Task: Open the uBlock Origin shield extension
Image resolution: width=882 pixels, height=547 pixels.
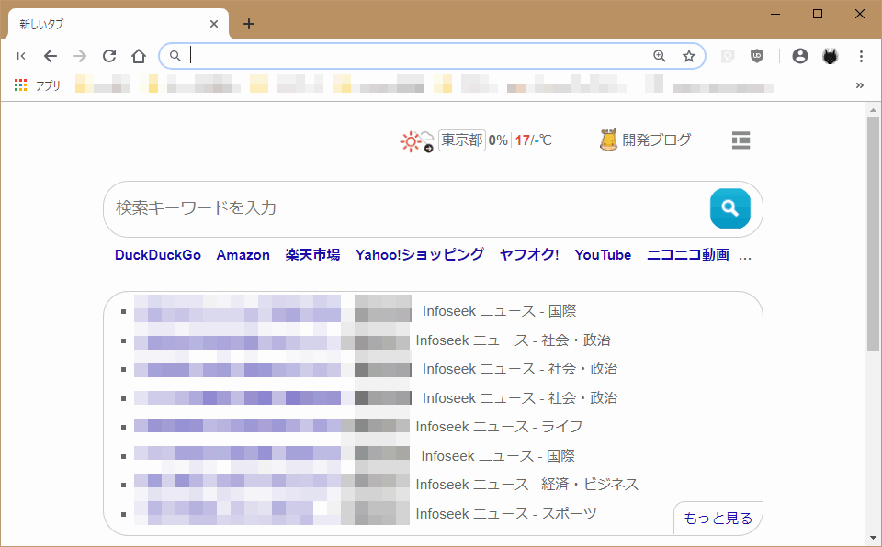Action: click(x=757, y=56)
